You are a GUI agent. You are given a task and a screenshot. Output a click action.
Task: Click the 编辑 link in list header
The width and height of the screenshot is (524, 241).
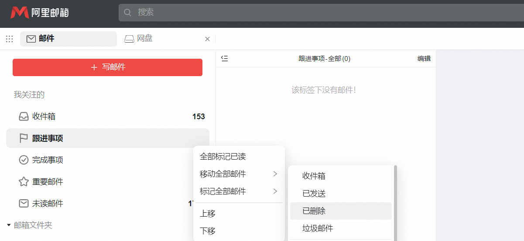tap(424, 59)
